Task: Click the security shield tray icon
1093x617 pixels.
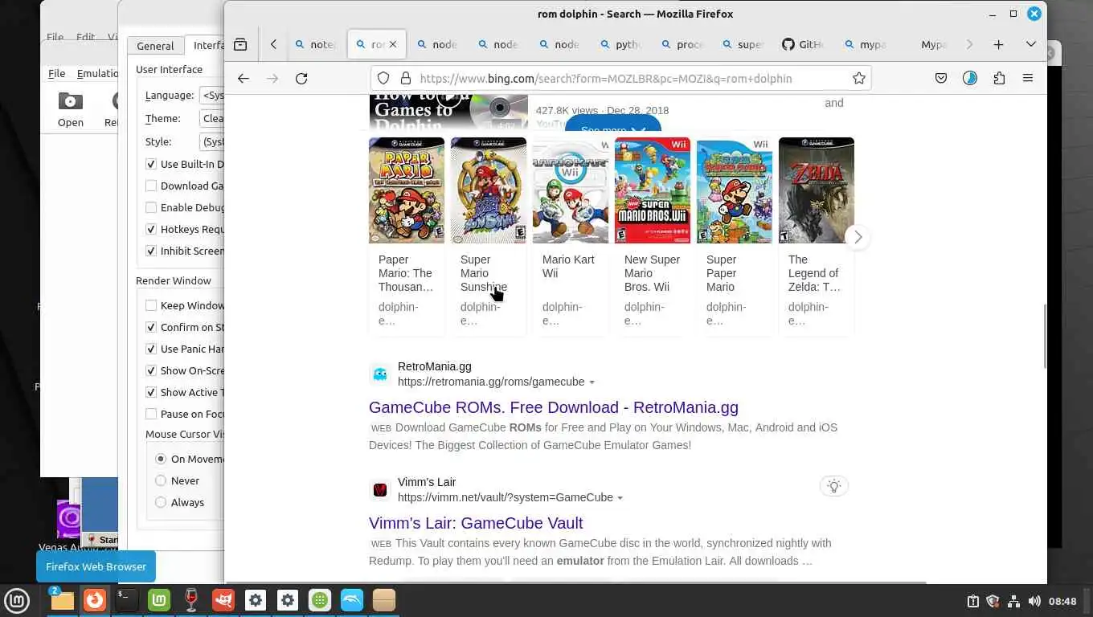Action: click(993, 601)
